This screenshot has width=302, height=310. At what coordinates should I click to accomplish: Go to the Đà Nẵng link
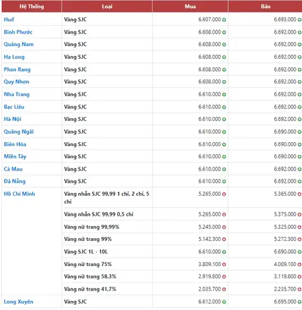pyautogui.click(x=15, y=181)
